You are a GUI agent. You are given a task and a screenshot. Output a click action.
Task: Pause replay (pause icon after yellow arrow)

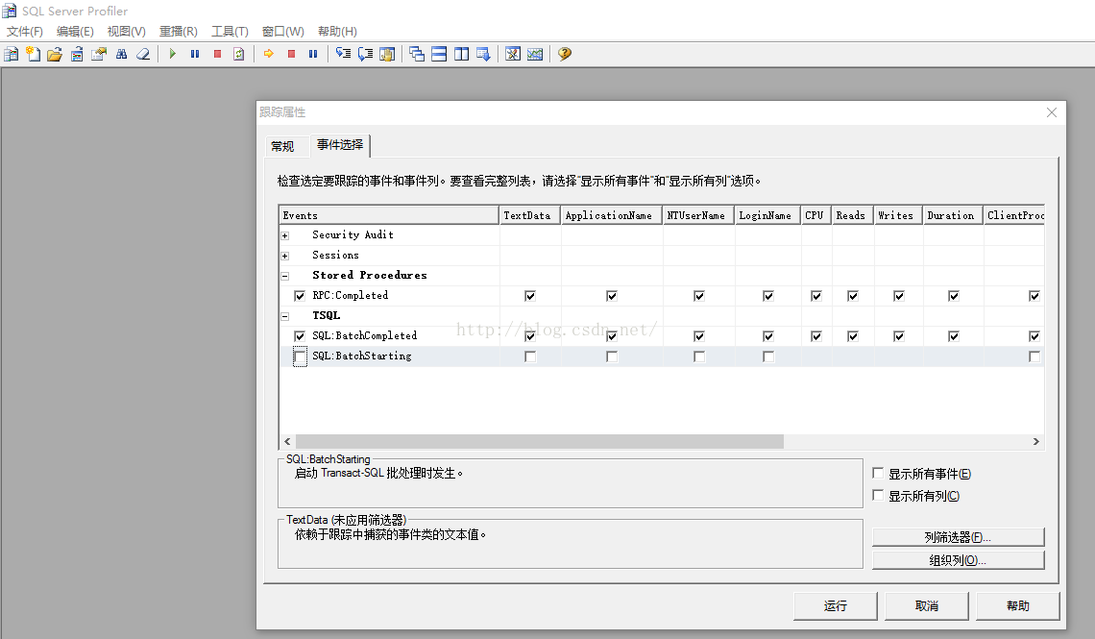point(313,54)
